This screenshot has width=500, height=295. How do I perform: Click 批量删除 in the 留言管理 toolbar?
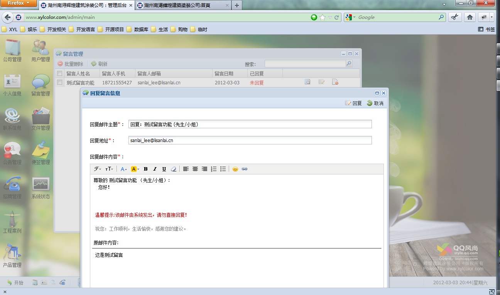[70, 64]
